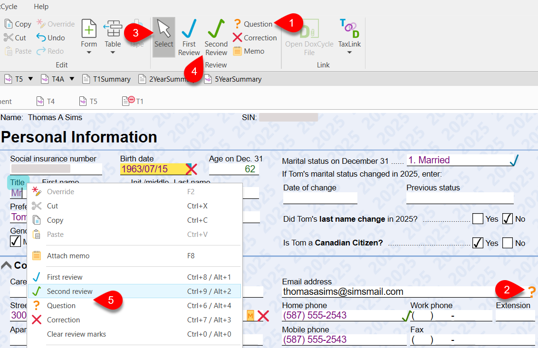Click the Extension field

(x=515, y=315)
